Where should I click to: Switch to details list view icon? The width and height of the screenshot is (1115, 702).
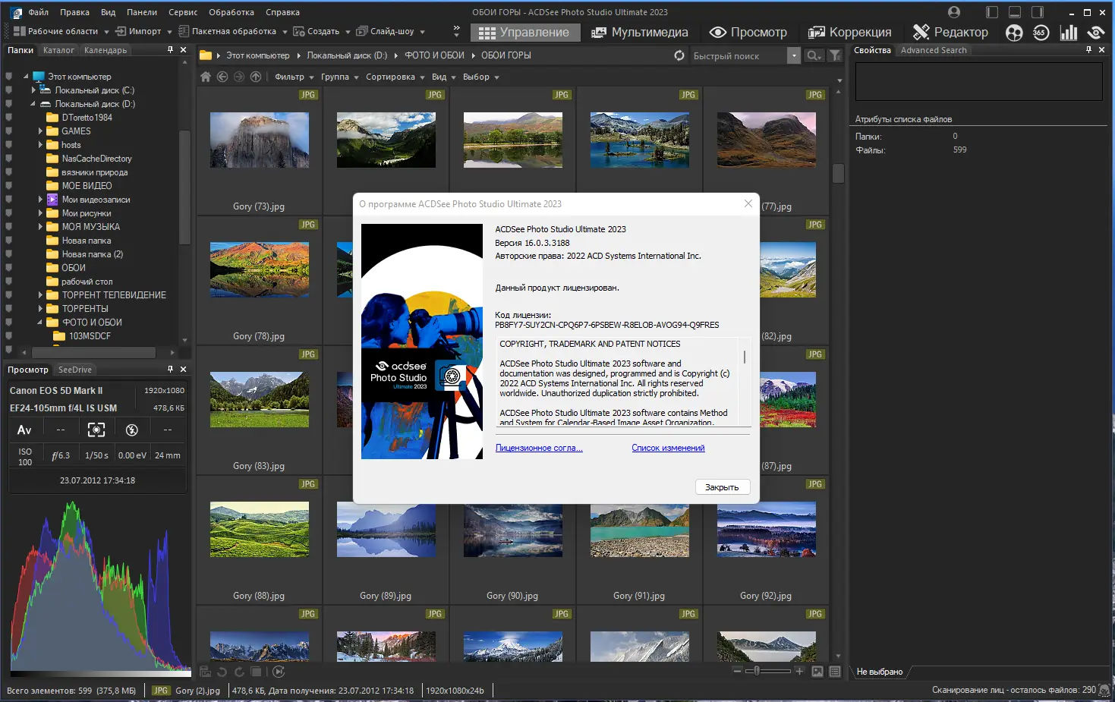point(835,672)
